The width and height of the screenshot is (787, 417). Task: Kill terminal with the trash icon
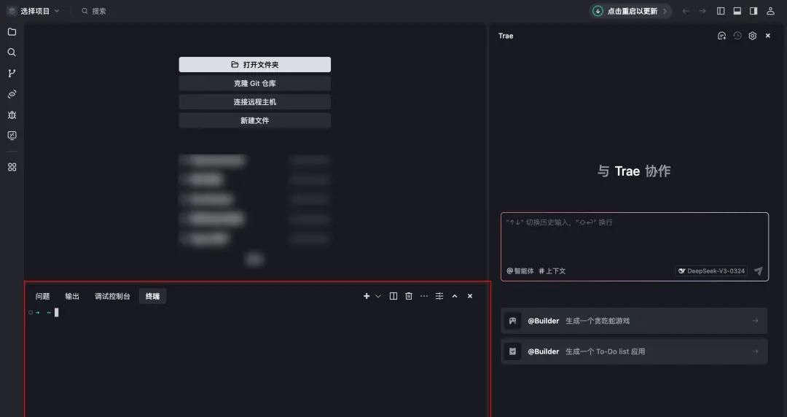point(409,296)
